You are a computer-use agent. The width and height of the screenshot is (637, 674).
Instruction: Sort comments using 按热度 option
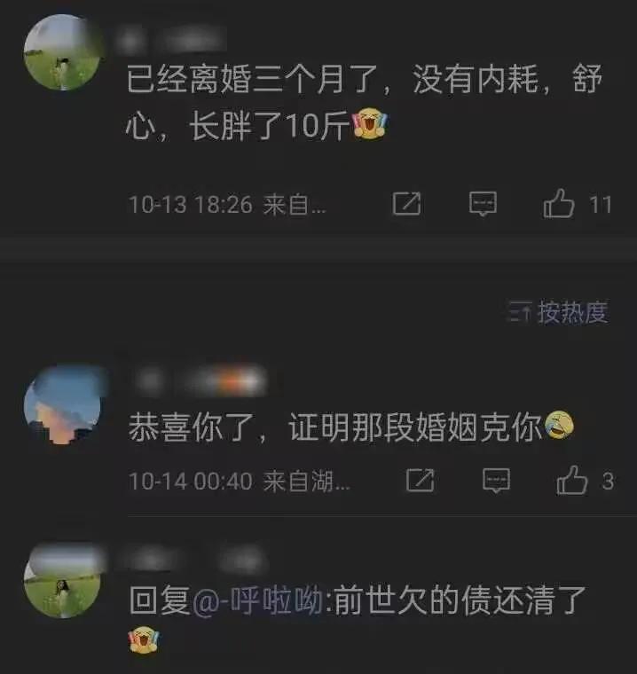point(573,312)
